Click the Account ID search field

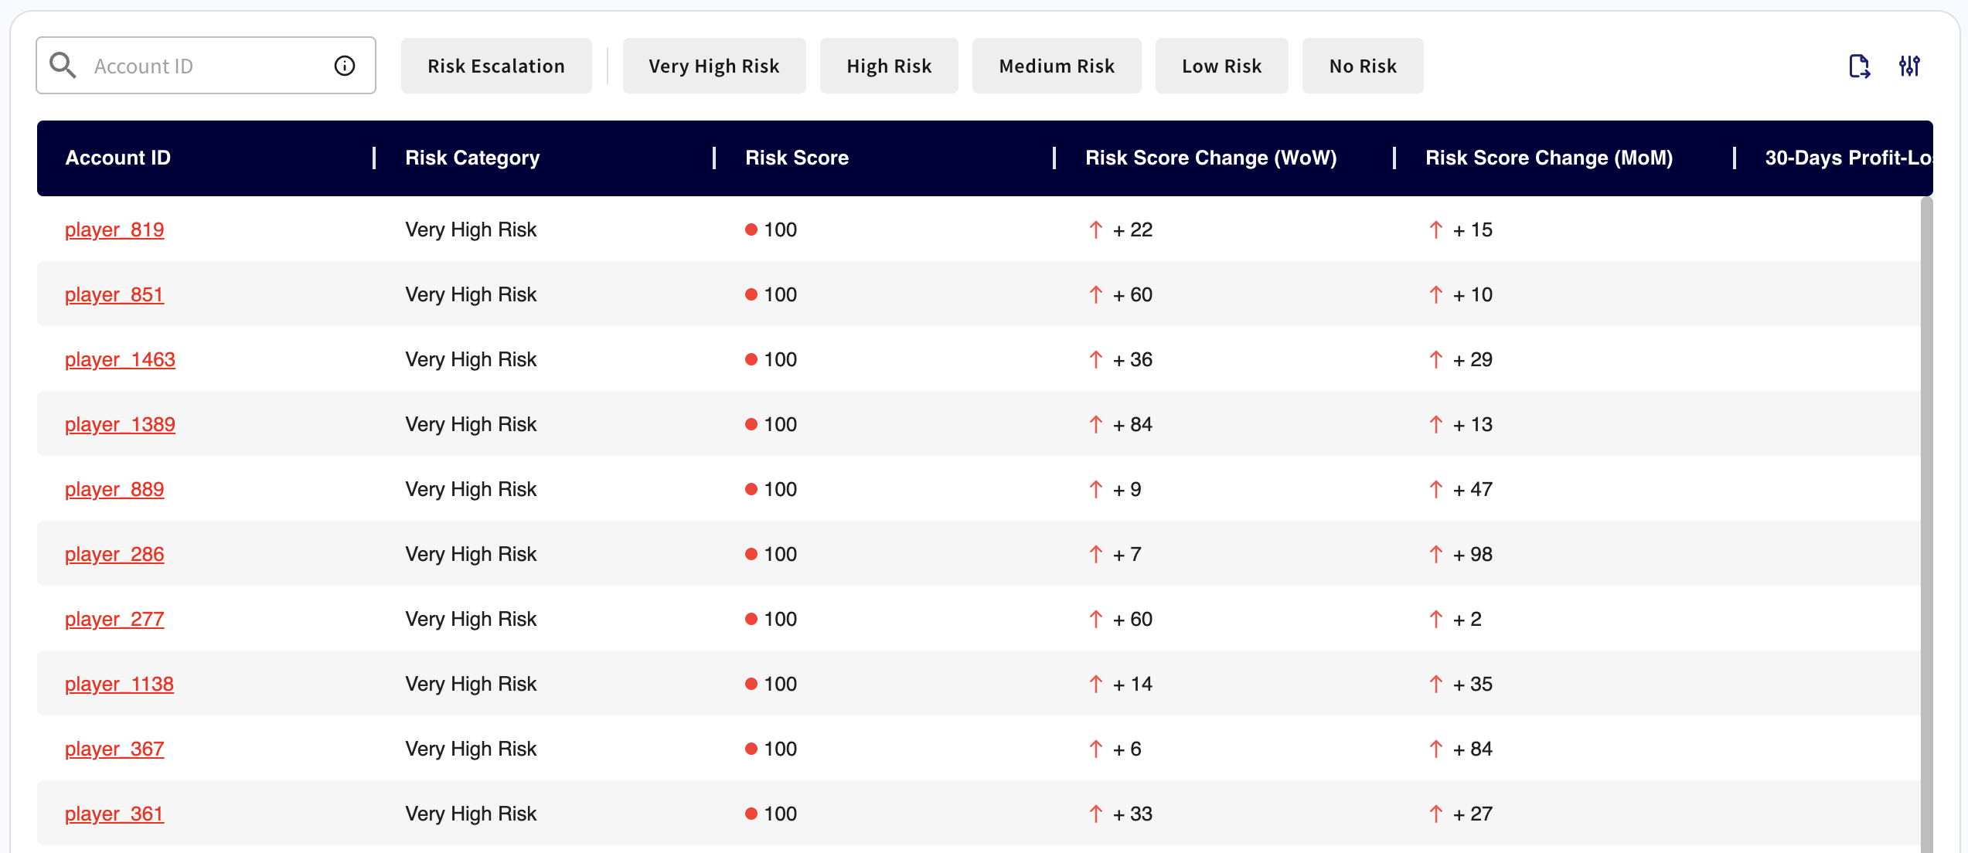205,66
